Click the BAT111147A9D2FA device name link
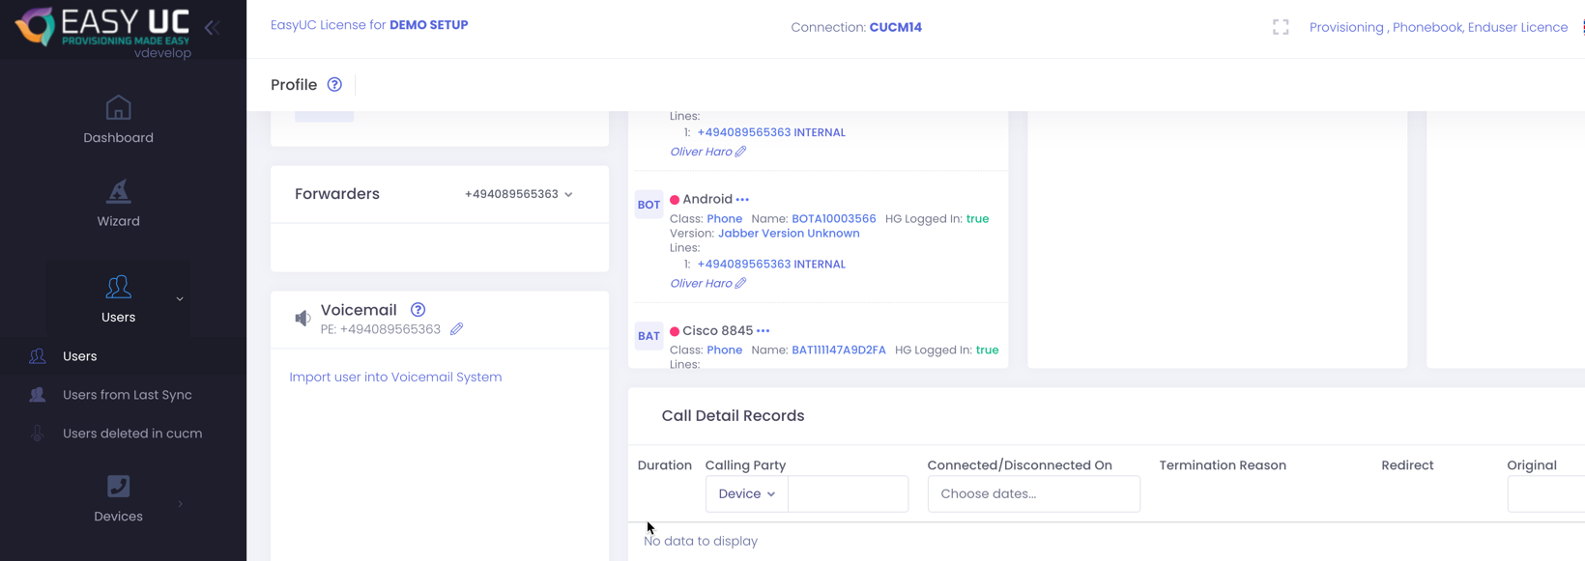Viewport: 1585px width, 561px height. [838, 351]
